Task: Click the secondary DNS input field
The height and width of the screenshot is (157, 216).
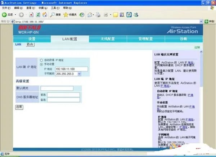Action: point(63,100)
